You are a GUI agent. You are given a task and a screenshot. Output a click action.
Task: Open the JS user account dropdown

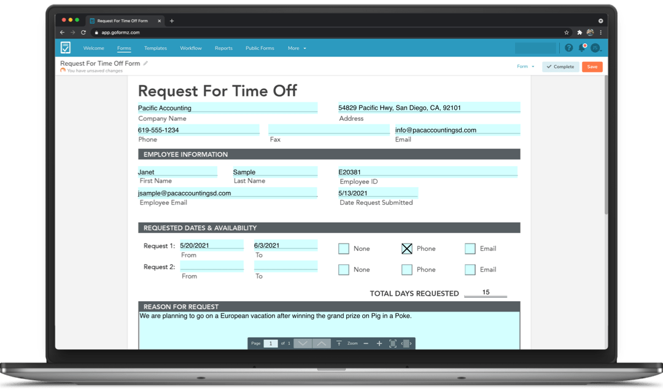click(595, 47)
